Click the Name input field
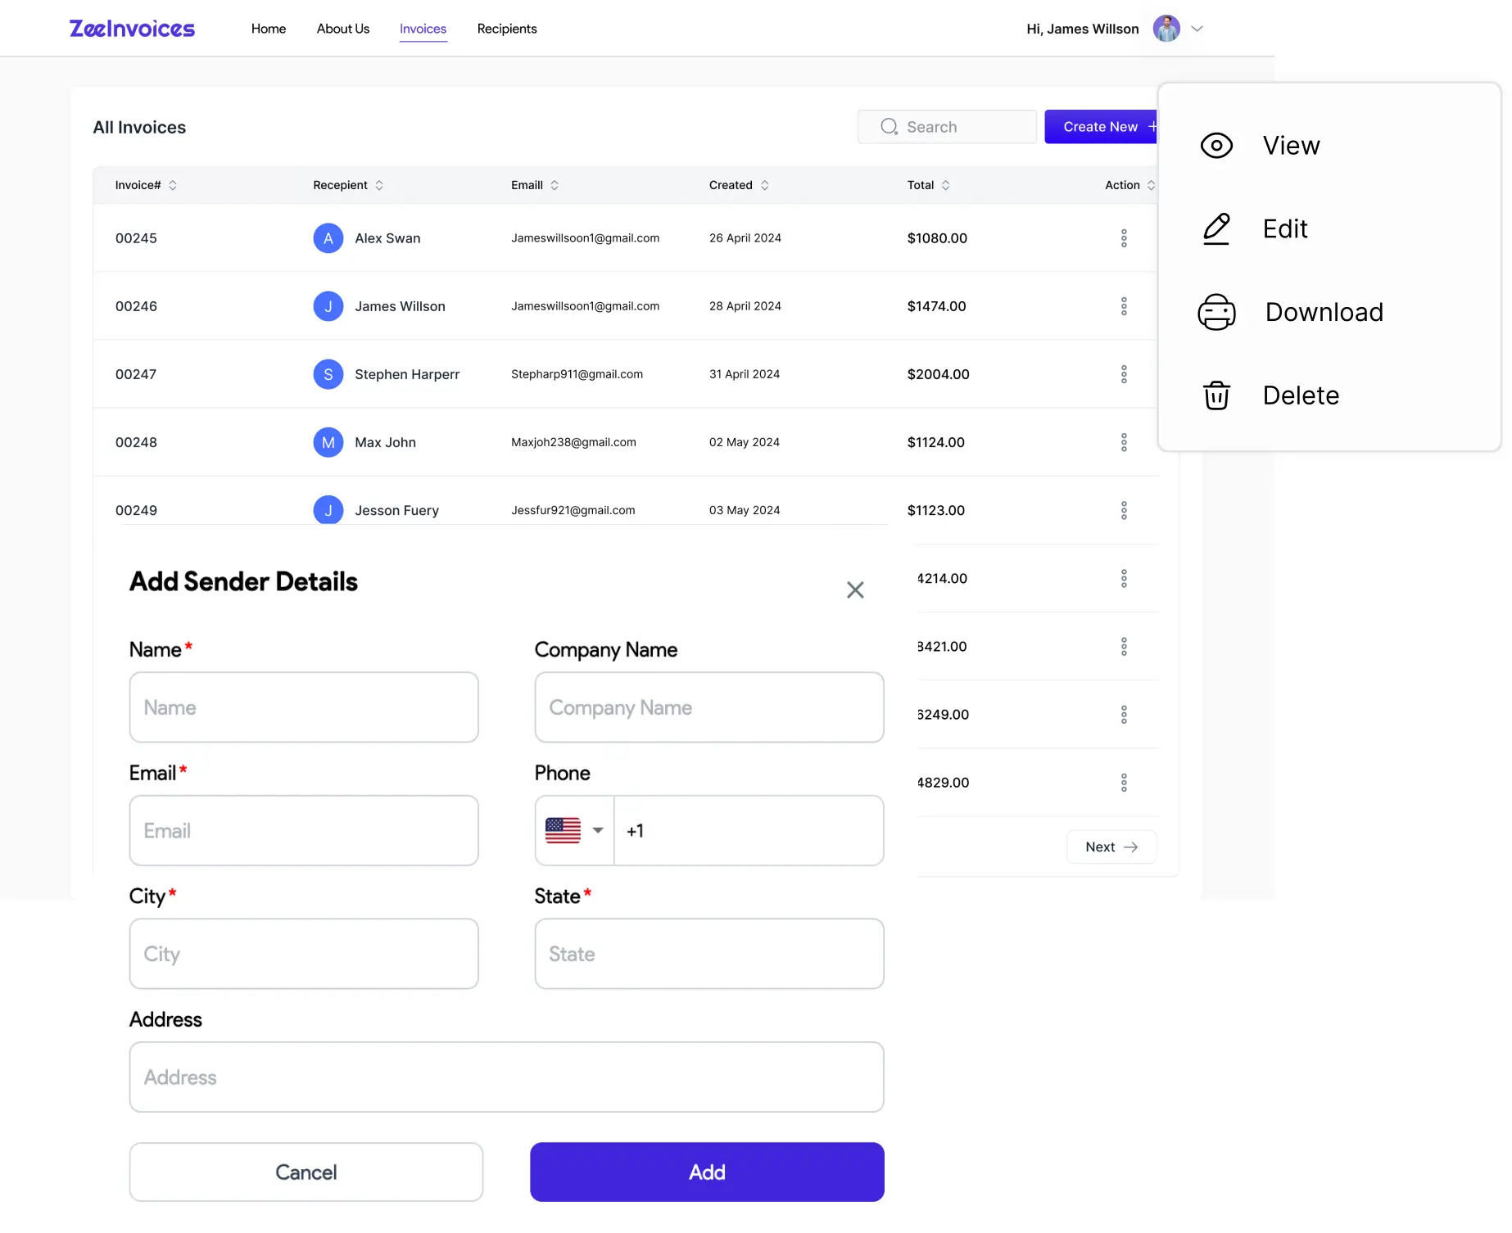 (304, 707)
